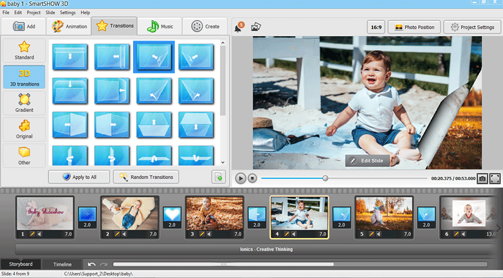Open the Slide menu
This screenshot has height=278, width=503.
pyautogui.click(x=49, y=12)
